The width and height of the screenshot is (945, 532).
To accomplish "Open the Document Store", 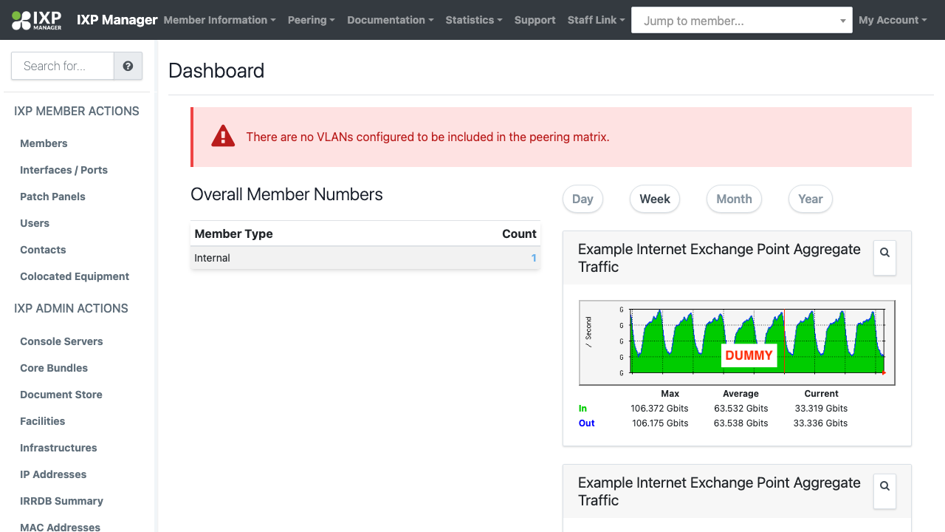I will pyautogui.click(x=61, y=395).
